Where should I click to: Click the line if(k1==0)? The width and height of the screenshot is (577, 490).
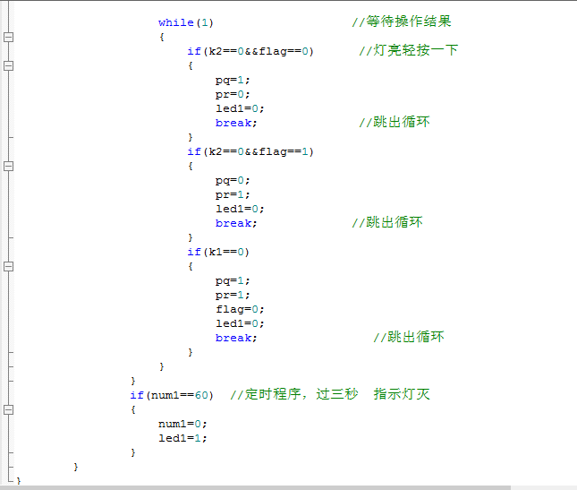click(218, 252)
